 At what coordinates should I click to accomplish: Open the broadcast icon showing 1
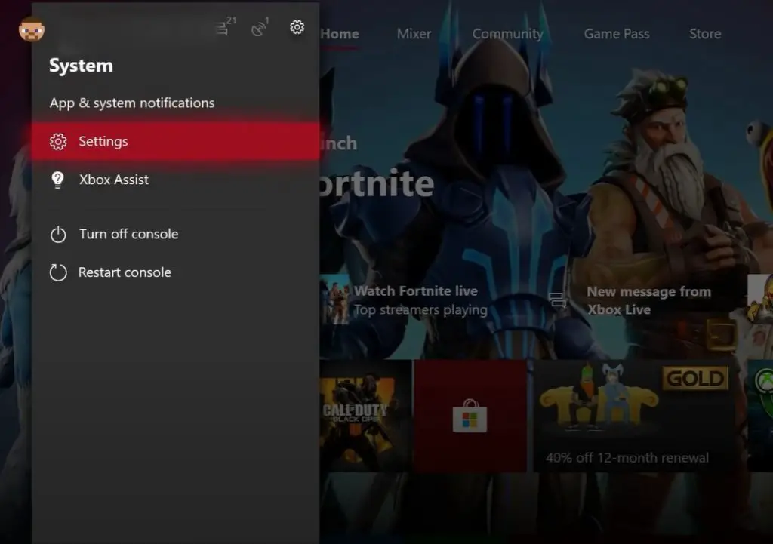260,26
